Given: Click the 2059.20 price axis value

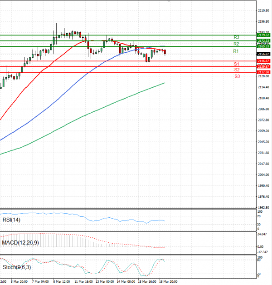Looking at the screenshot, I should point(263,131).
